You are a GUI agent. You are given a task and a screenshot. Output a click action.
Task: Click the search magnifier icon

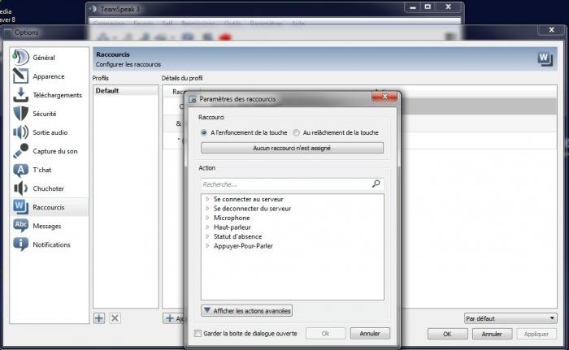(x=376, y=184)
